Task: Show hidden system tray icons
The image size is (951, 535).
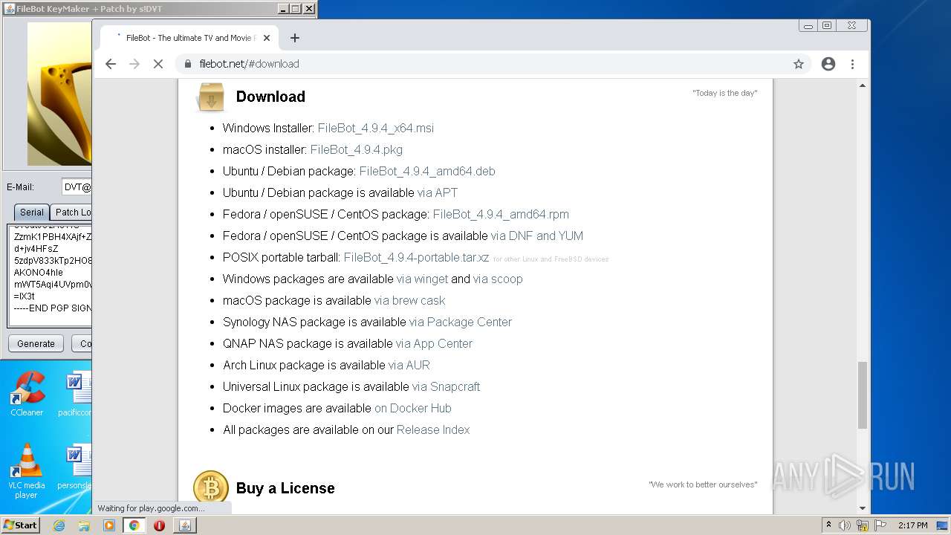Action: (x=828, y=525)
